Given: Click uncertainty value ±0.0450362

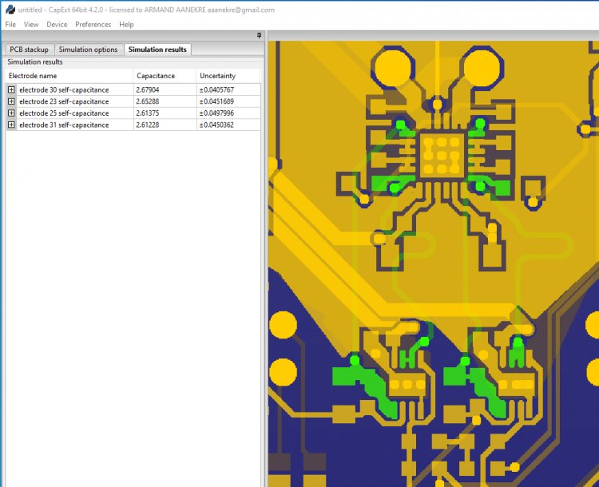Looking at the screenshot, I should click(216, 125).
